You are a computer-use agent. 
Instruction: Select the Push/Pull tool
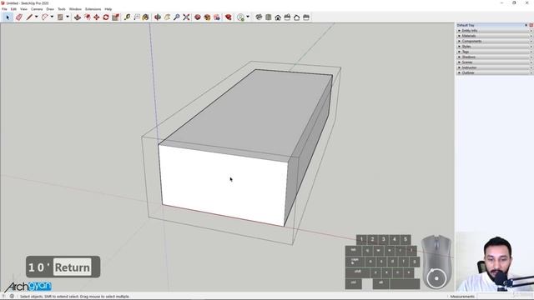coord(78,17)
